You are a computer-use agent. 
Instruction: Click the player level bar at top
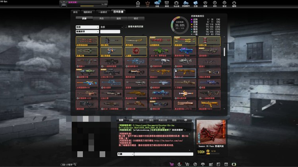[93, 6]
